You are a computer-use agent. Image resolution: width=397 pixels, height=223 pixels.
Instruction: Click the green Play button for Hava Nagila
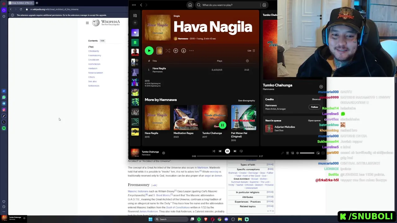pos(149,50)
